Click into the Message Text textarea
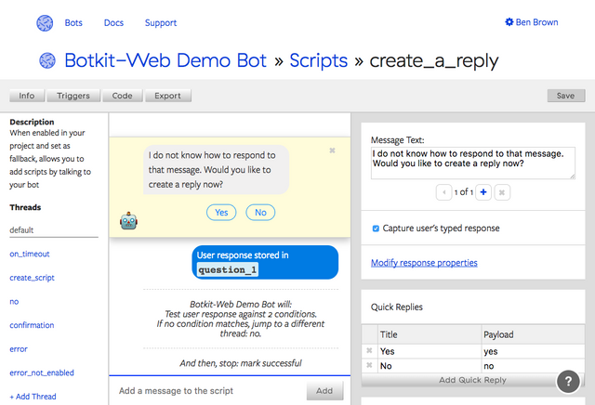Viewport: 595px width, 405px height. point(473,163)
